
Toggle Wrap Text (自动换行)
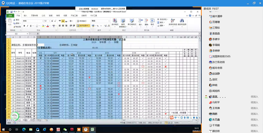(81, 21)
